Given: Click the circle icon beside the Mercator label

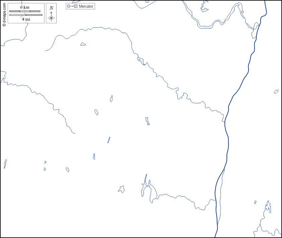Looking at the screenshot, I should pyautogui.click(x=69, y=6).
